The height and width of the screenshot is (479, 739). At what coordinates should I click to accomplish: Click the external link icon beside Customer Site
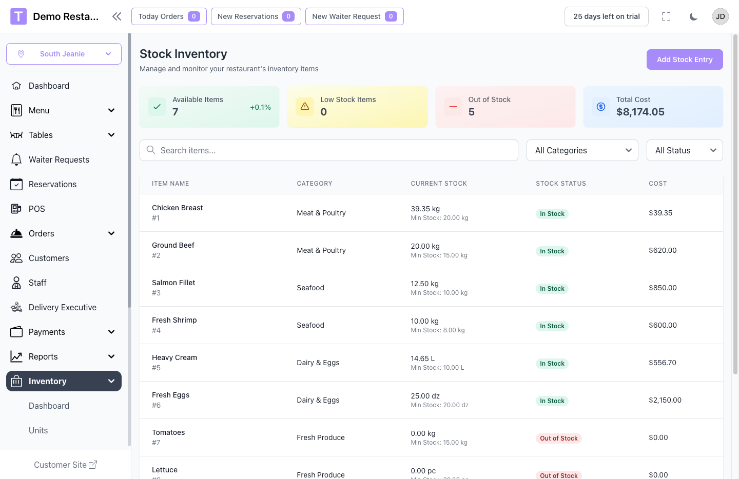[93, 465]
